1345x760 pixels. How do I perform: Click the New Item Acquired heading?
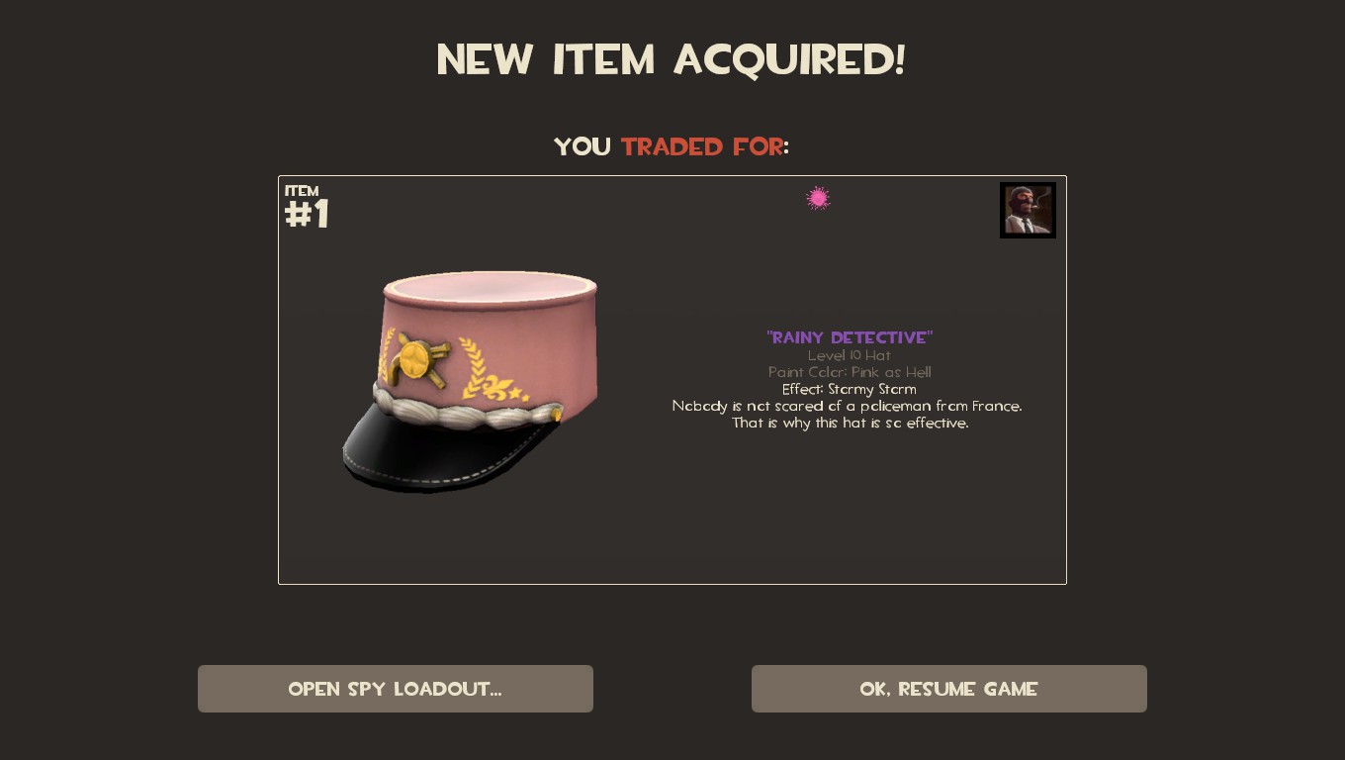coord(672,60)
